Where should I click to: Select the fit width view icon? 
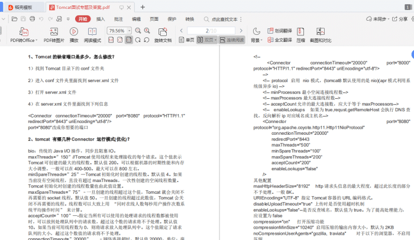[120, 40]
